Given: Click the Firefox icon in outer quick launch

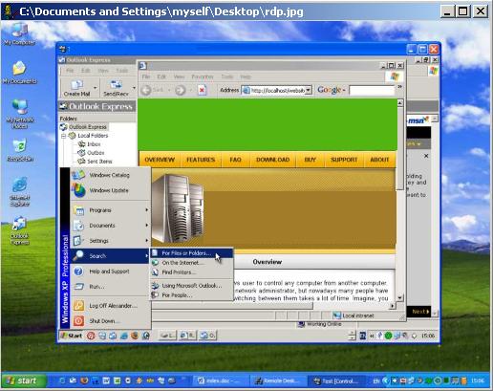Looking at the screenshot, I should click(84, 380).
